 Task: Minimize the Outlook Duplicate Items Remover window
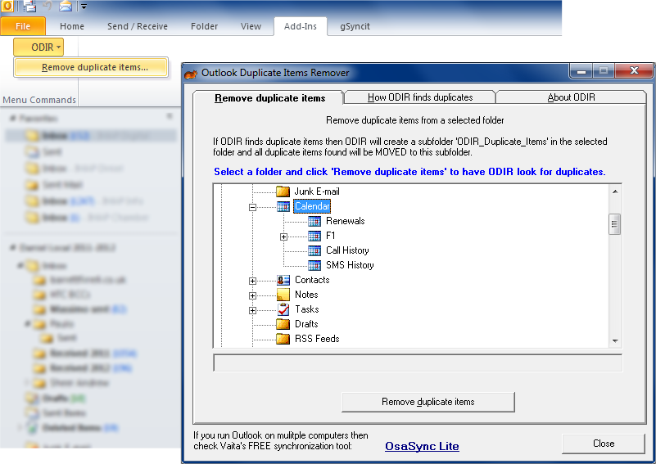(581, 71)
